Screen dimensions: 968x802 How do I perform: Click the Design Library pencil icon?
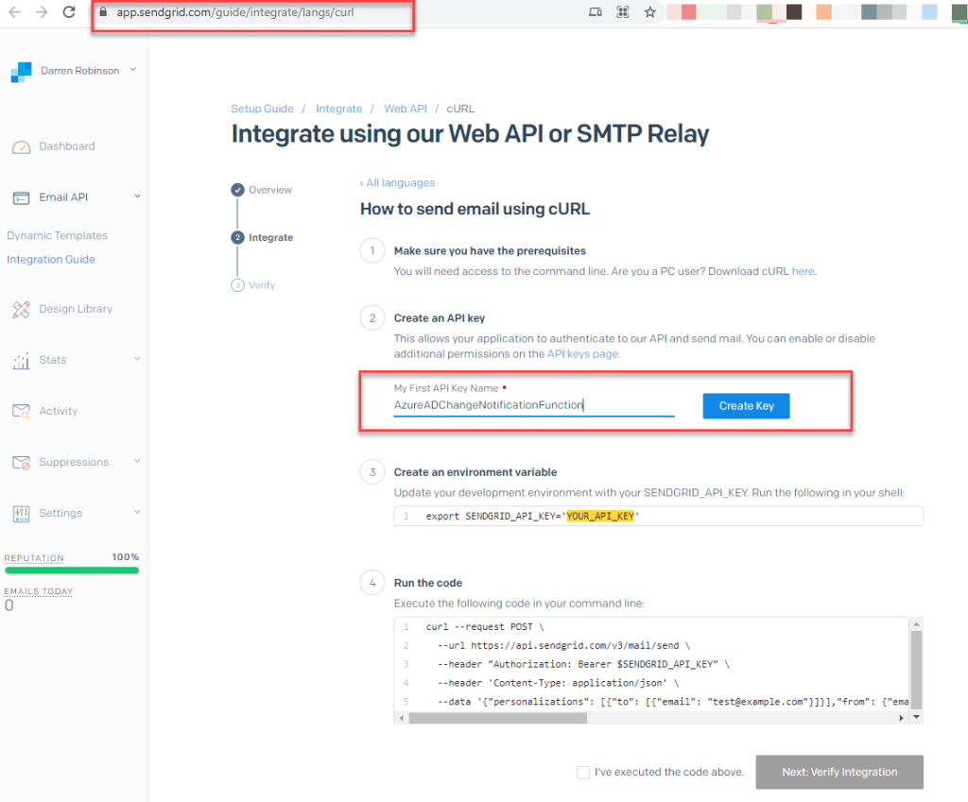click(21, 309)
